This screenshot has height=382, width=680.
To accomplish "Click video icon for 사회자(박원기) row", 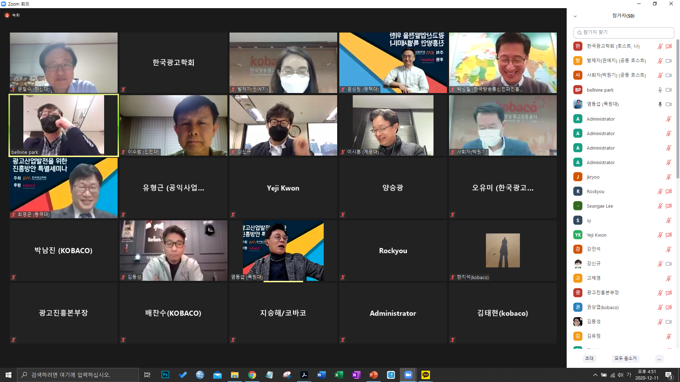I will (x=669, y=75).
